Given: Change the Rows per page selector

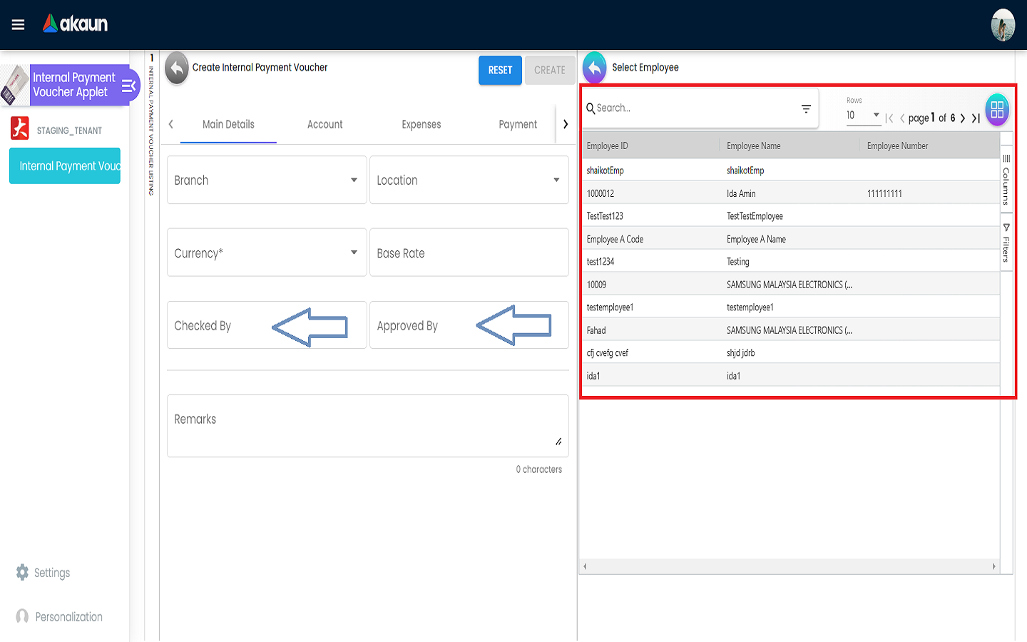Looking at the screenshot, I should coord(863,116).
